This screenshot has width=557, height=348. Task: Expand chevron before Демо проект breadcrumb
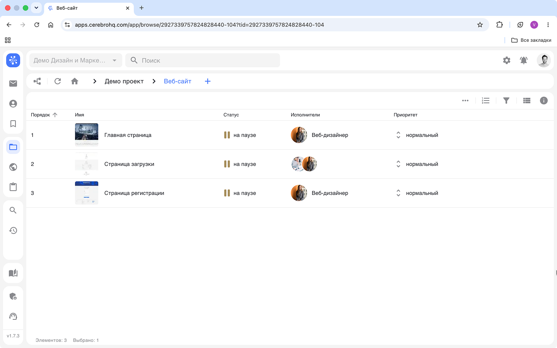[x=95, y=81]
